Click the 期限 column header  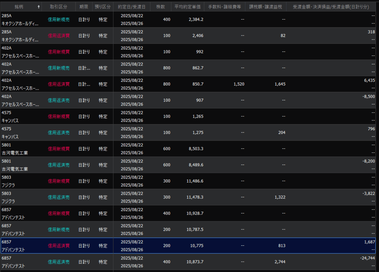[x=84, y=7]
